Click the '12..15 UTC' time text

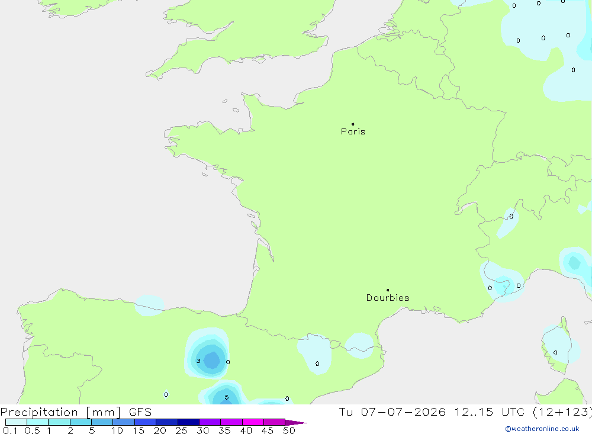pyautogui.click(x=490, y=412)
